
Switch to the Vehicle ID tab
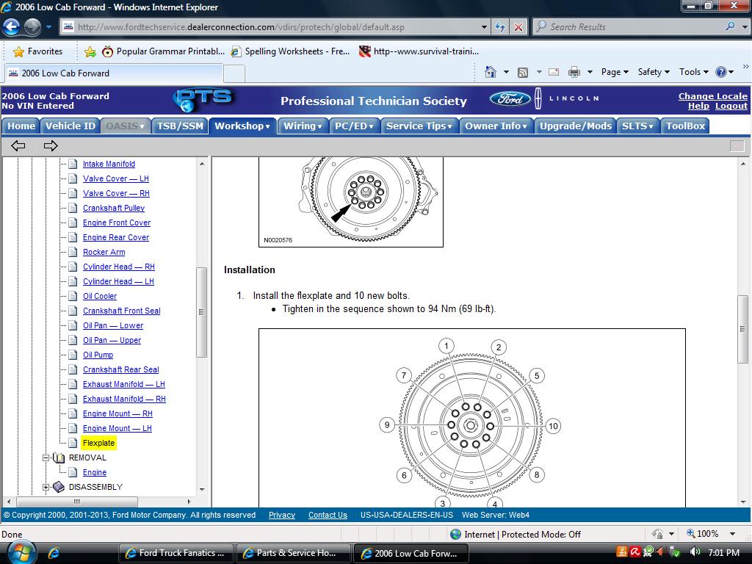coord(70,126)
